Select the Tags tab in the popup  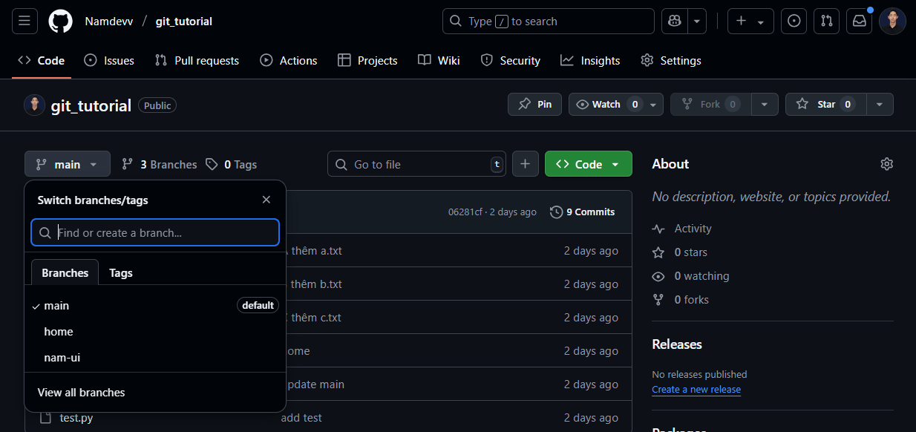tap(121, 272)
